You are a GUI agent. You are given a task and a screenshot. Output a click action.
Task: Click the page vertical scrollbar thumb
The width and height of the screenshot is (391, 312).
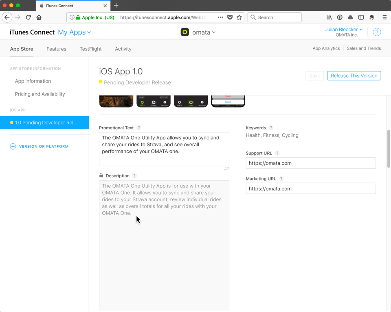[389, 149]
